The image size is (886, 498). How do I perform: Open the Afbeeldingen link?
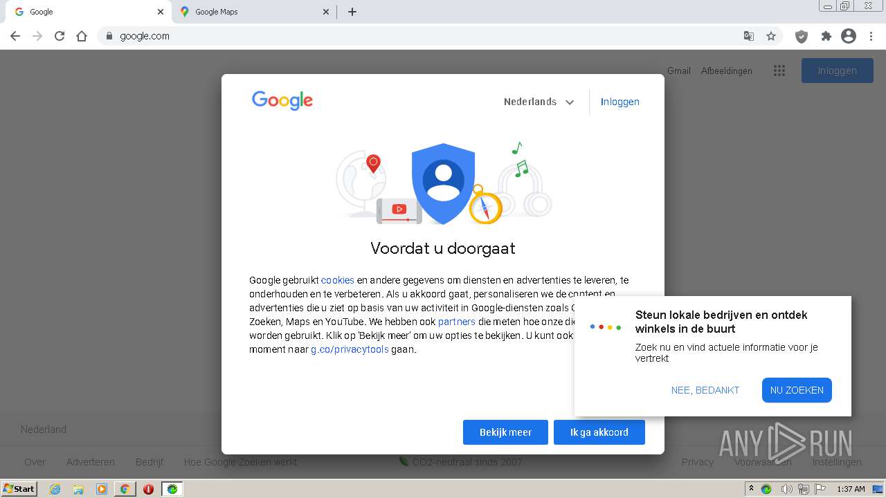tap(726, 71)
